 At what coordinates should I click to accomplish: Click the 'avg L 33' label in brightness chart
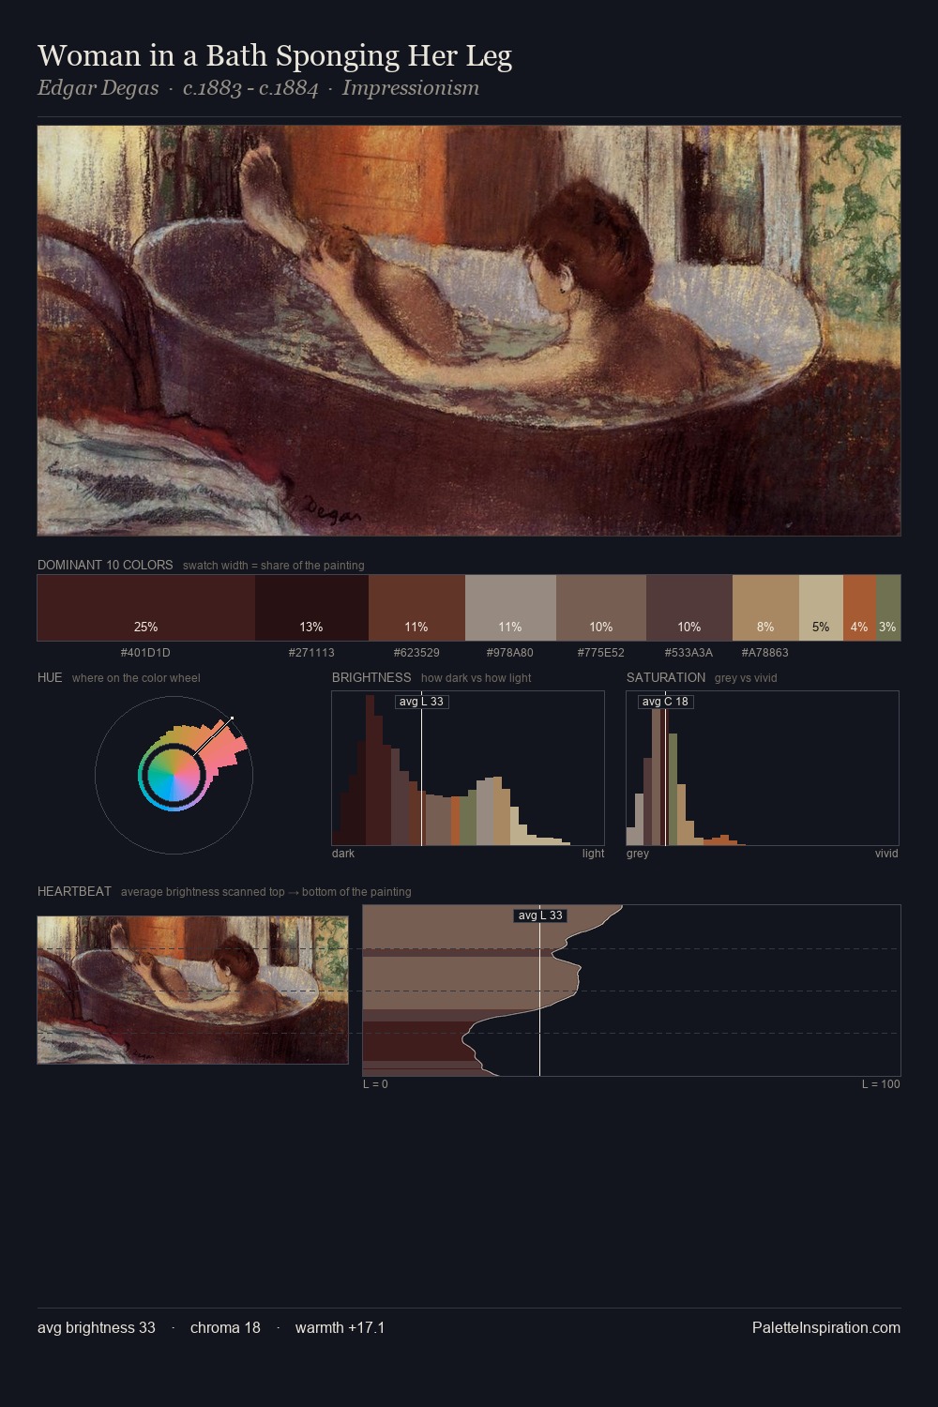click(421, 702)
